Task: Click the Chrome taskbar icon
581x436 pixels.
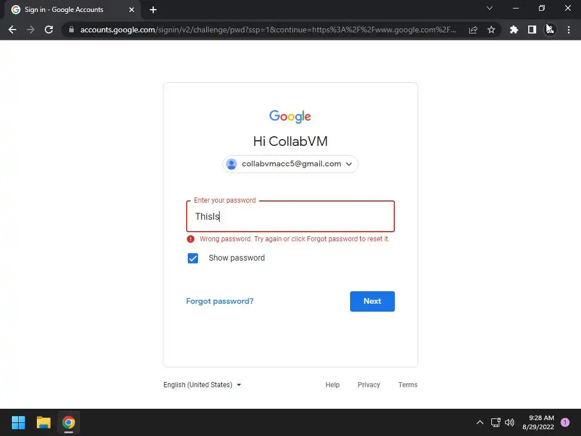Action: pos(69,422)
